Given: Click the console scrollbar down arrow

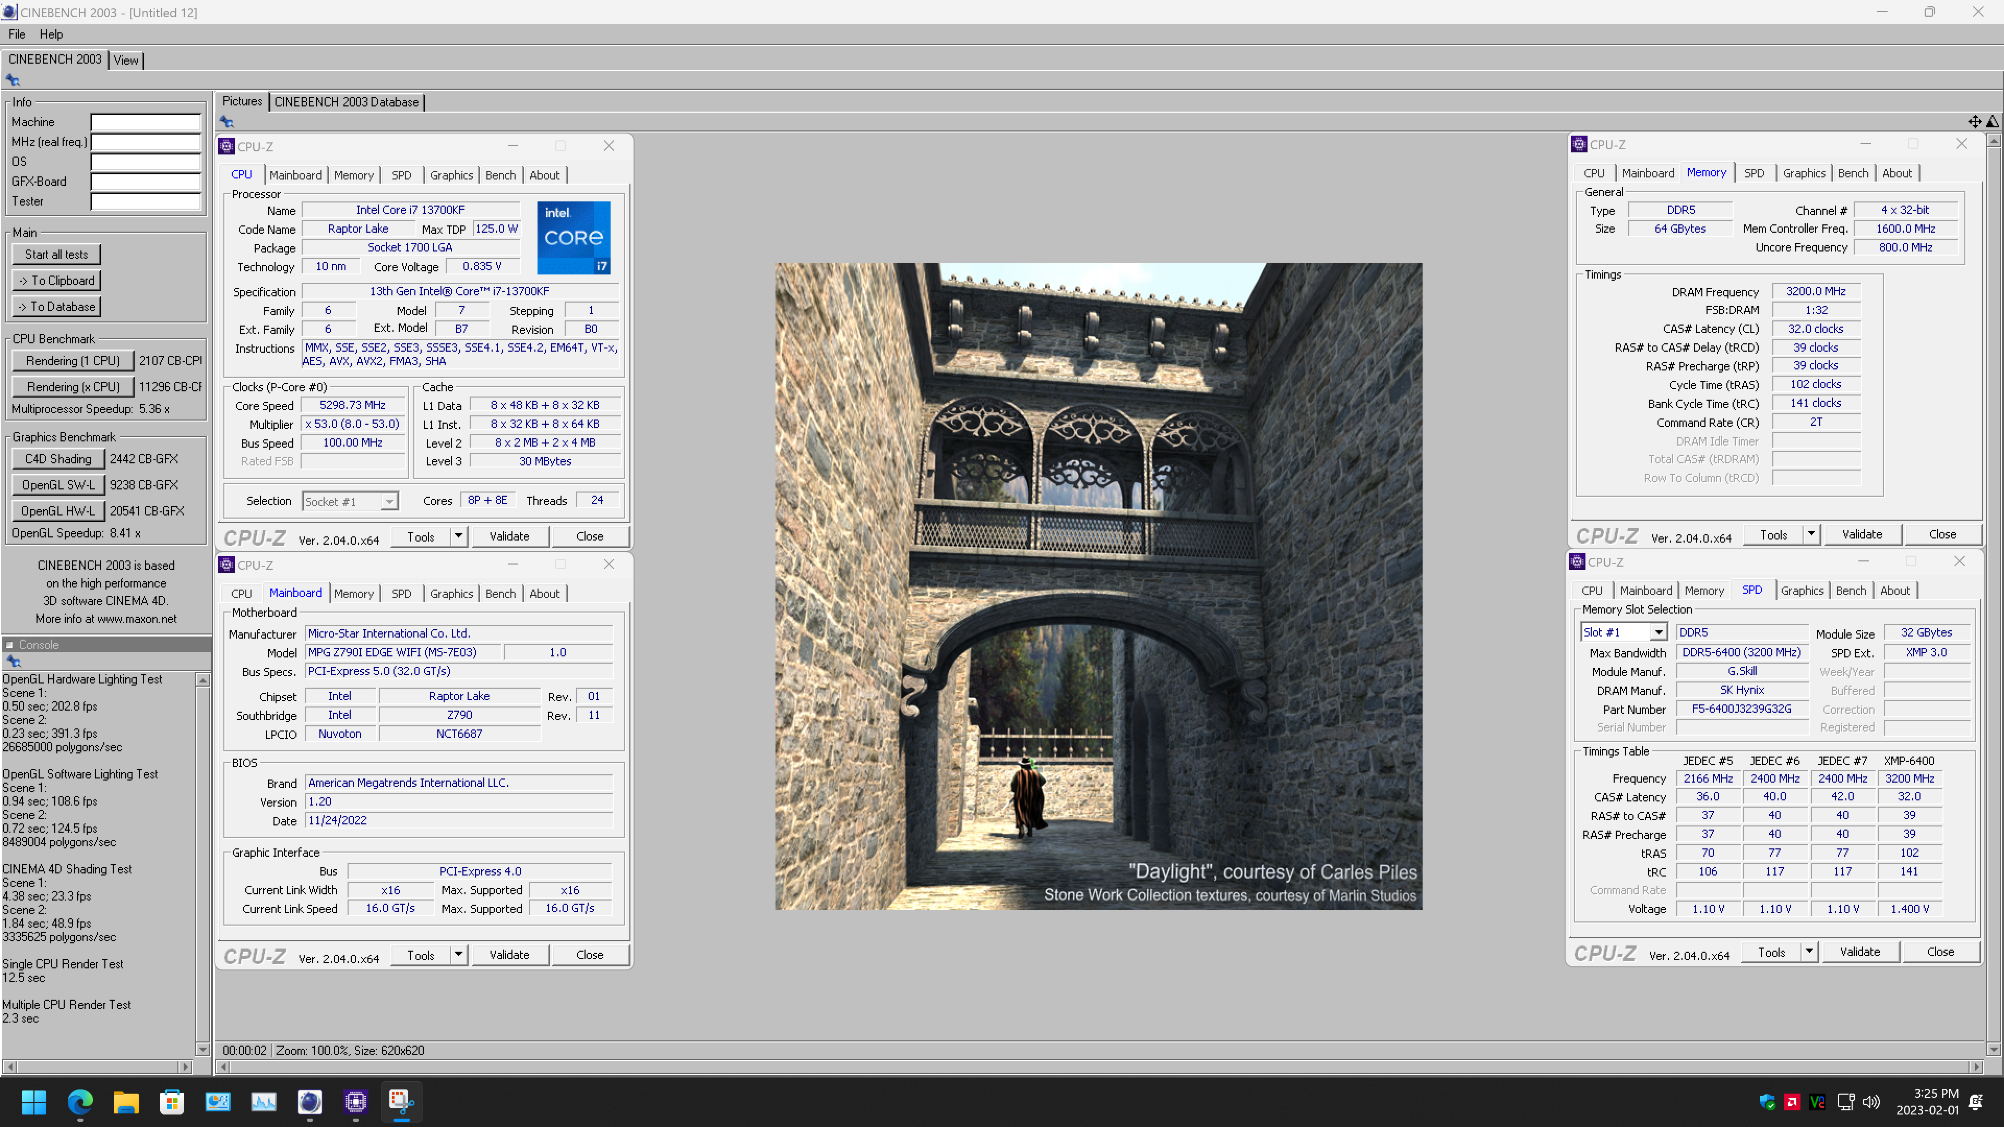Looking at the screenshot, I should click(203, 1049).
